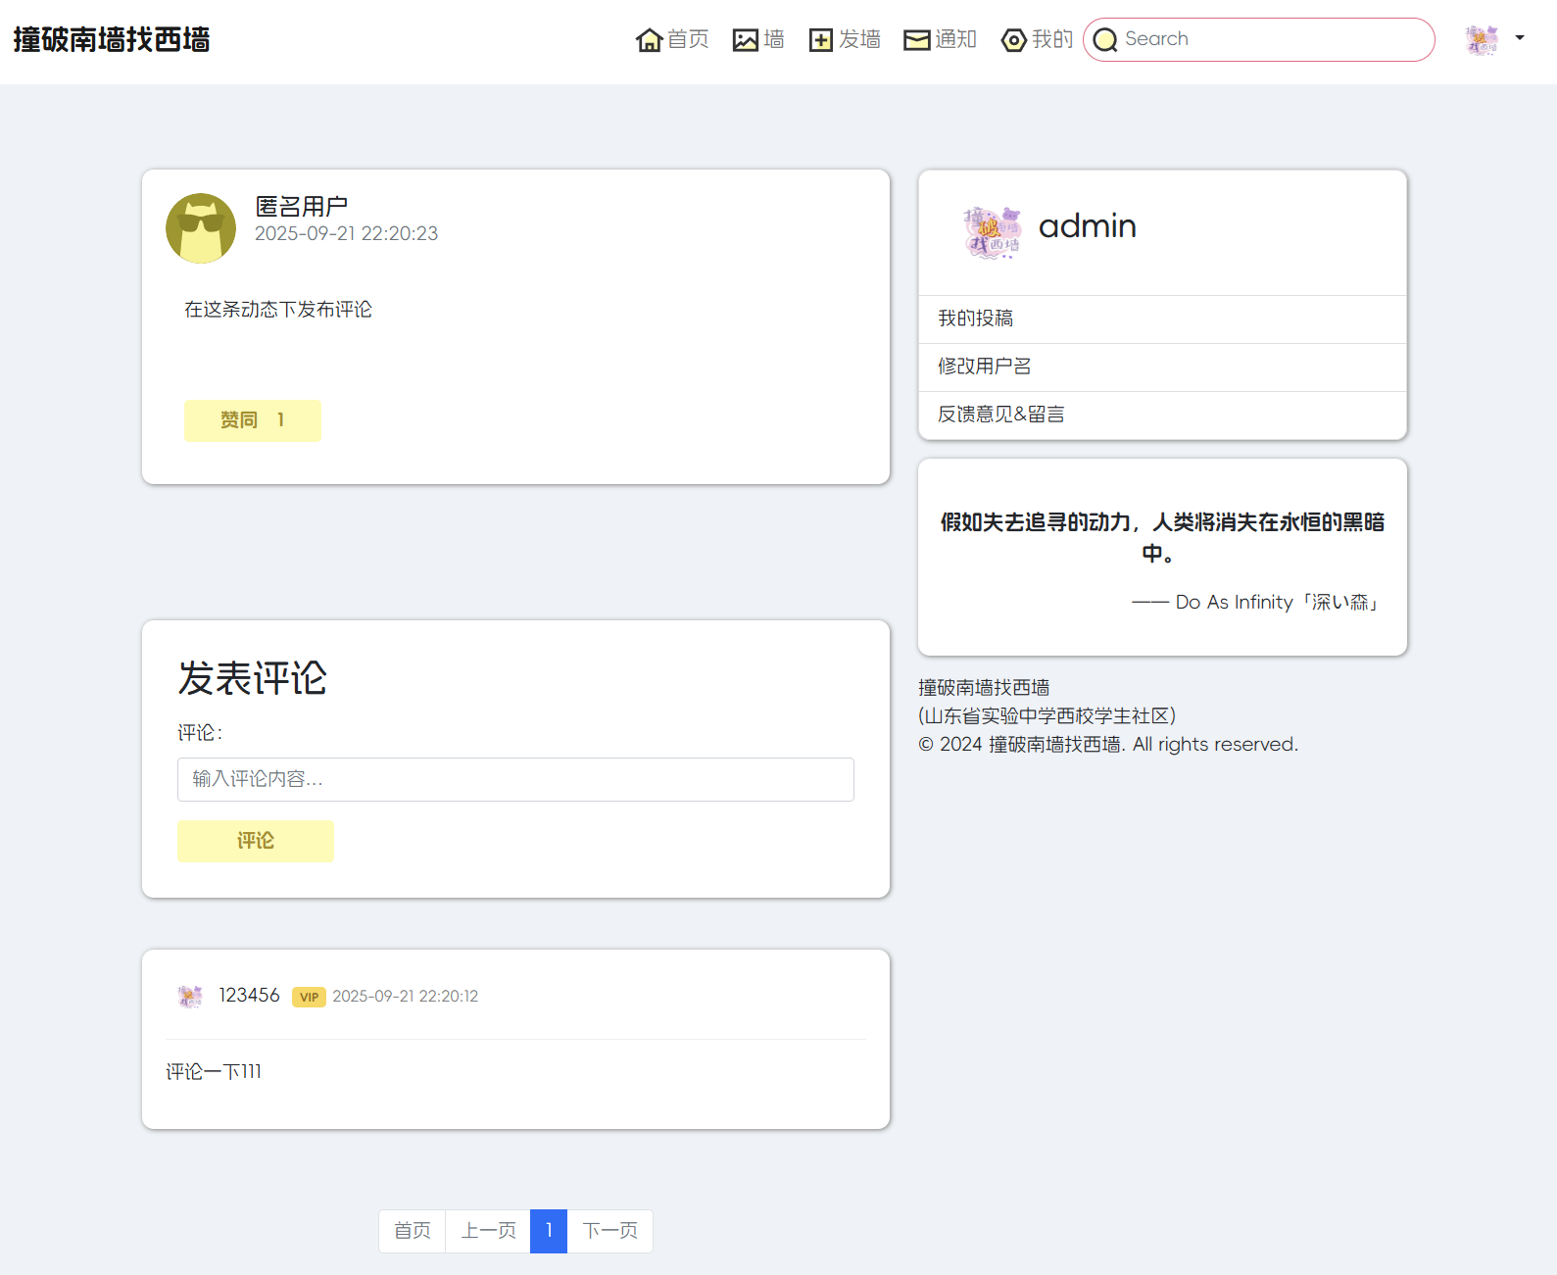Click the comment timestamp 2025-09-21 22:20:12
This screenshot has width=1557, height=1275.
pyautogui.click(x=406, y=997)
